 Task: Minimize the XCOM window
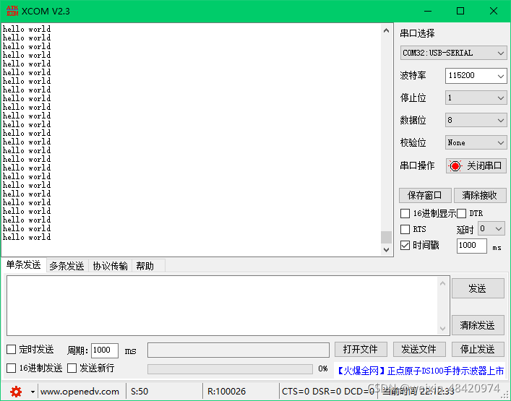[x=428, y=11]
